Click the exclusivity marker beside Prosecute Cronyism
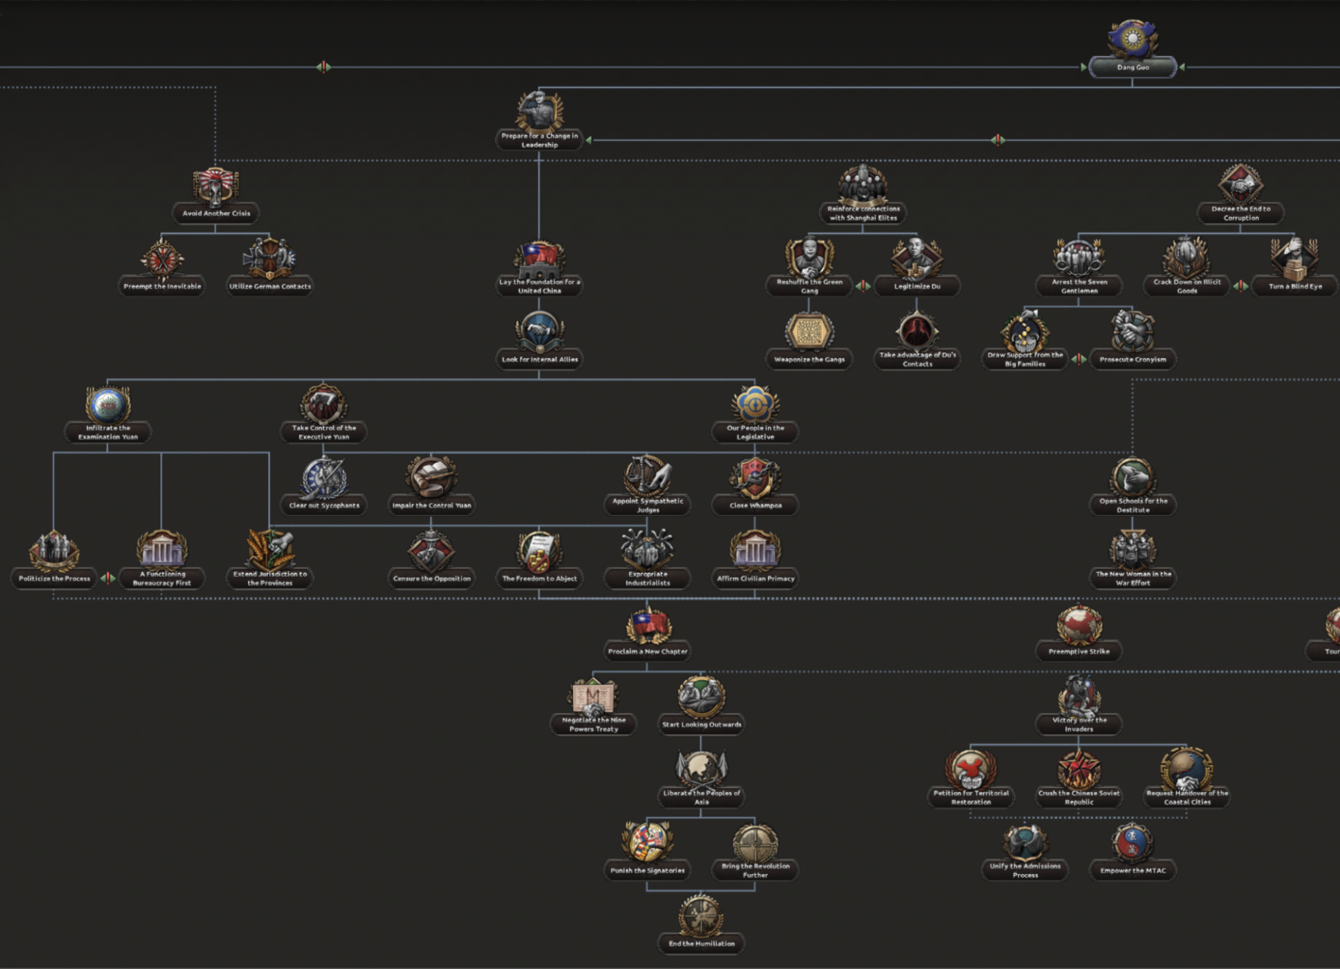Image resolution: width=1340 pixels, height=969 pixels. pos(1079,359)
